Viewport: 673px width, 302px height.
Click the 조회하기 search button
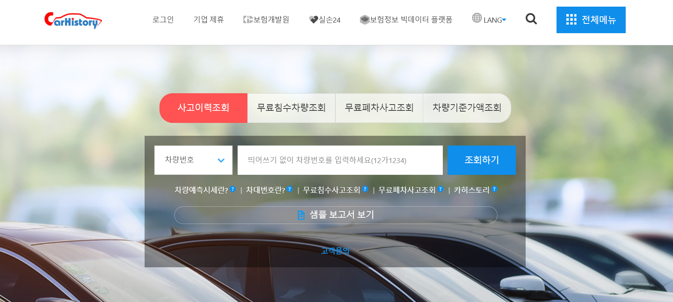(x=481, y=160)
